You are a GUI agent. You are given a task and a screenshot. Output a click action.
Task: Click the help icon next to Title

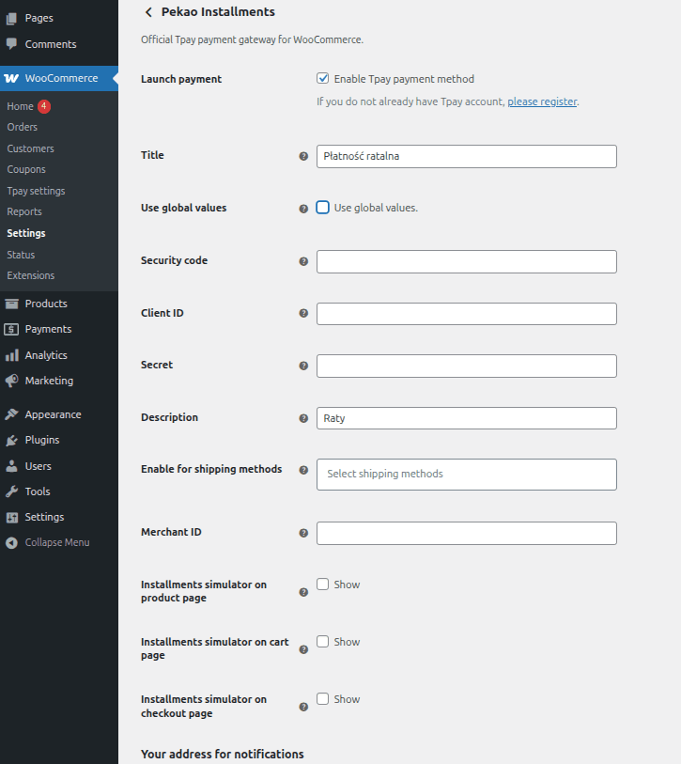(x=303, y=156)
